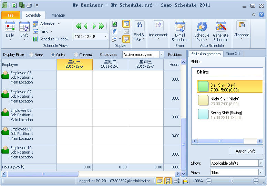Select the Quick display filter
Image resolution: width=267 pixels, height=186 pixels.
point(53,55)
